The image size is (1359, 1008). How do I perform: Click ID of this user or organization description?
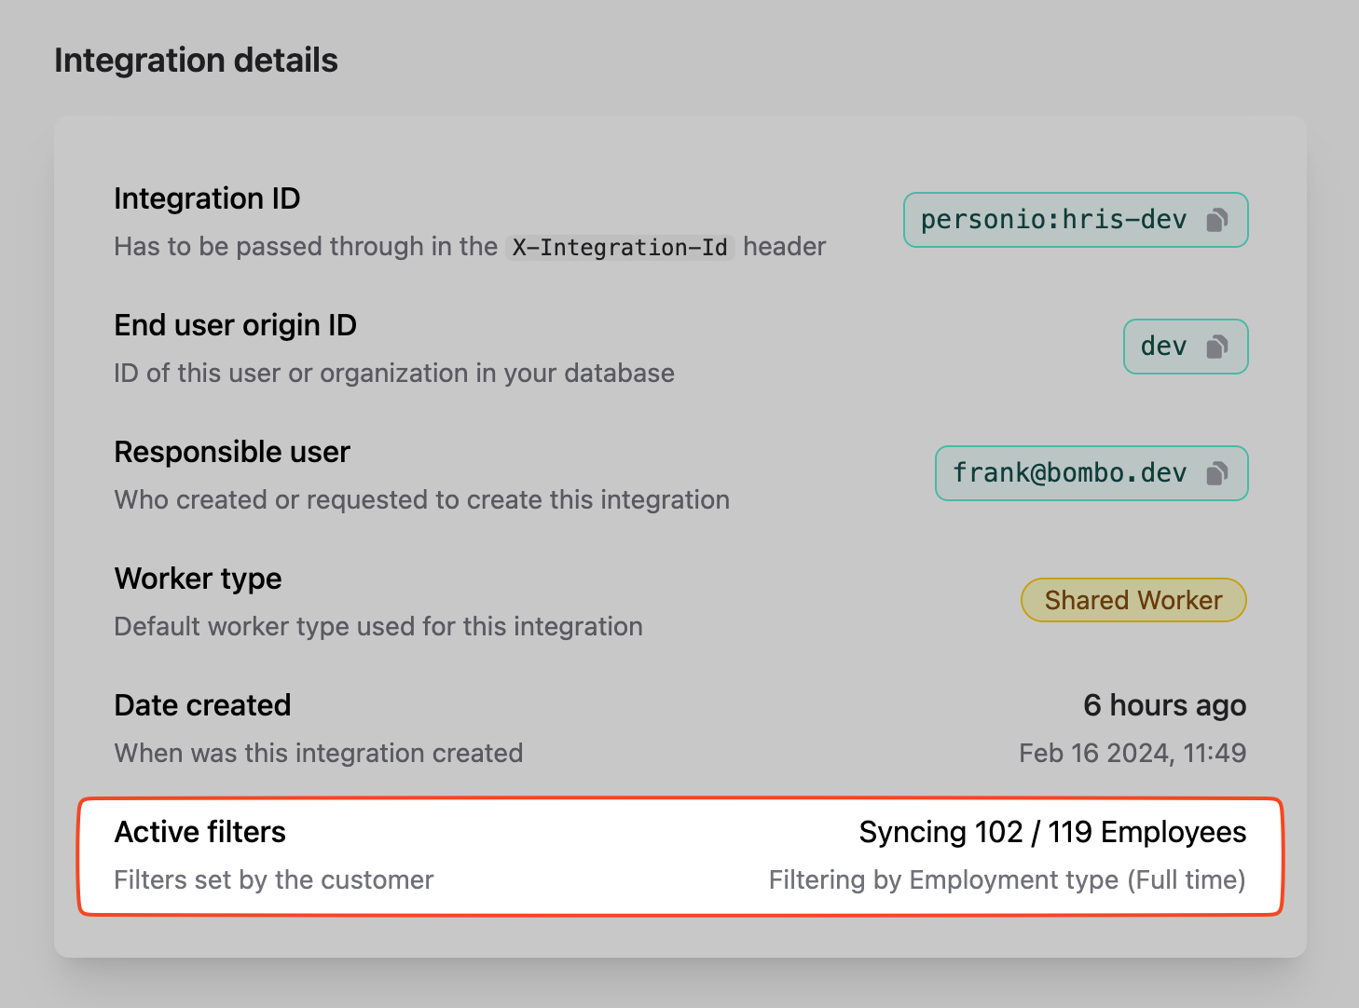[x=393, y=373]
